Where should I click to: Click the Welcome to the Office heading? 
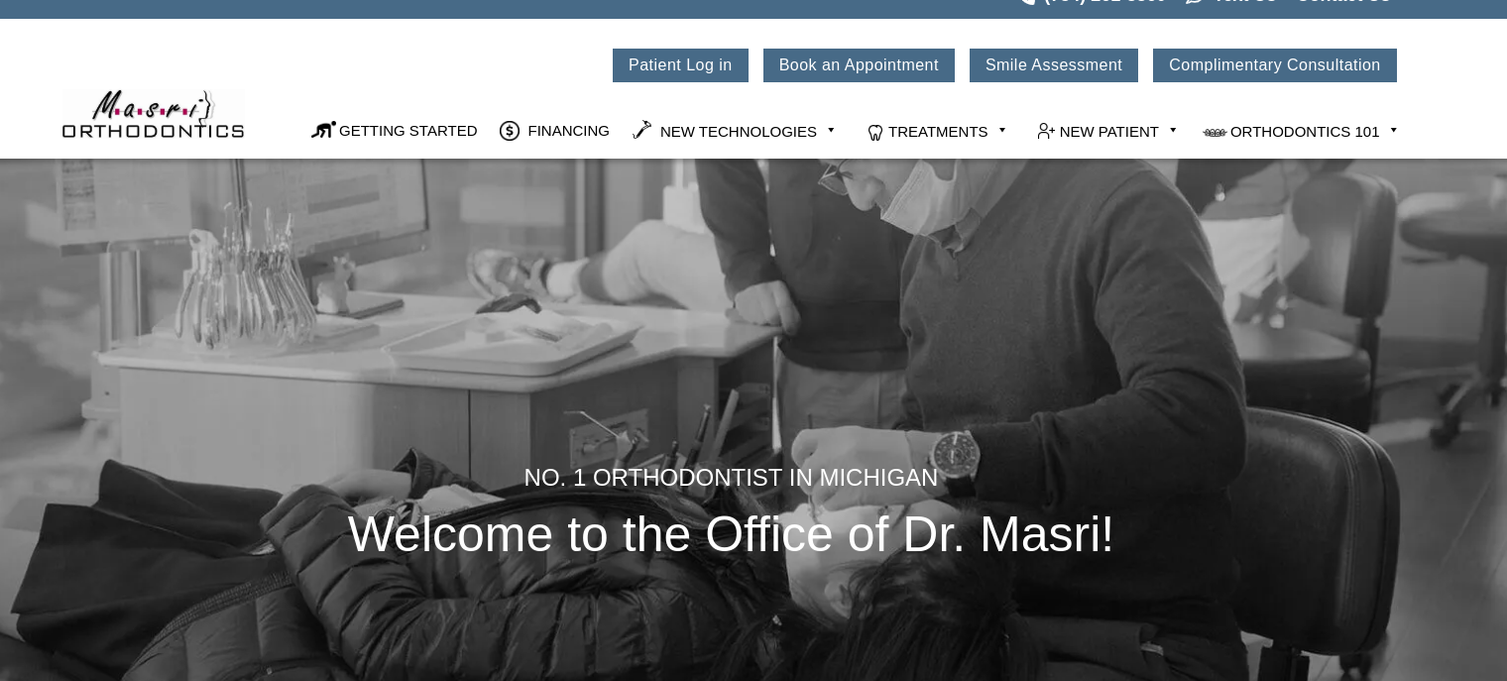731,534
